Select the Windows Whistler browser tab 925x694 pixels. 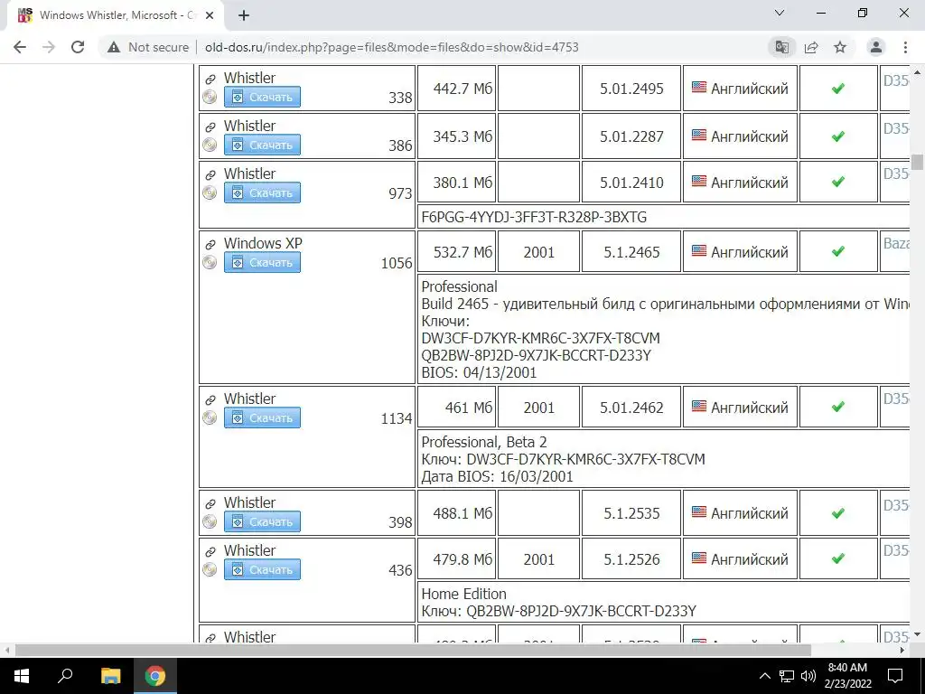pyautogui.click(x=115, y=15)
